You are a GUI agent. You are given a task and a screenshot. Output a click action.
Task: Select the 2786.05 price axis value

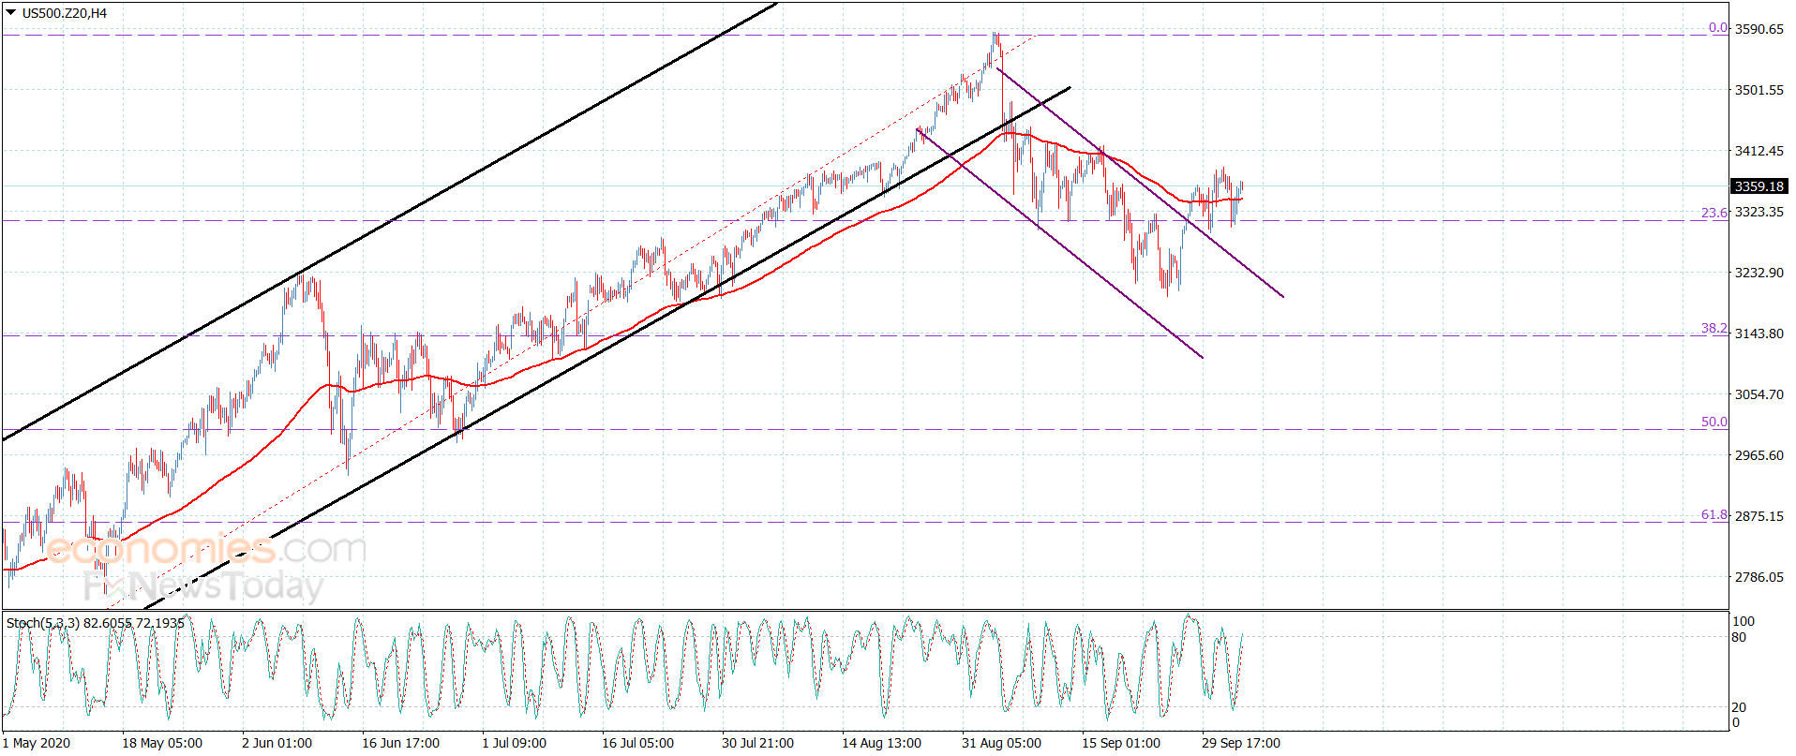(1759, 577)
